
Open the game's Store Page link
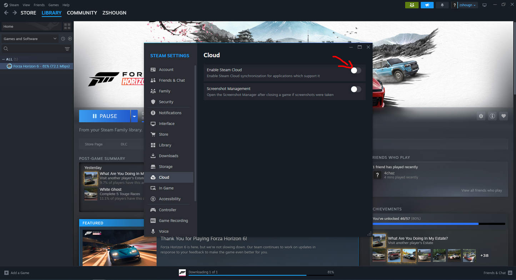pyautogui.click(x=94, y=144)
